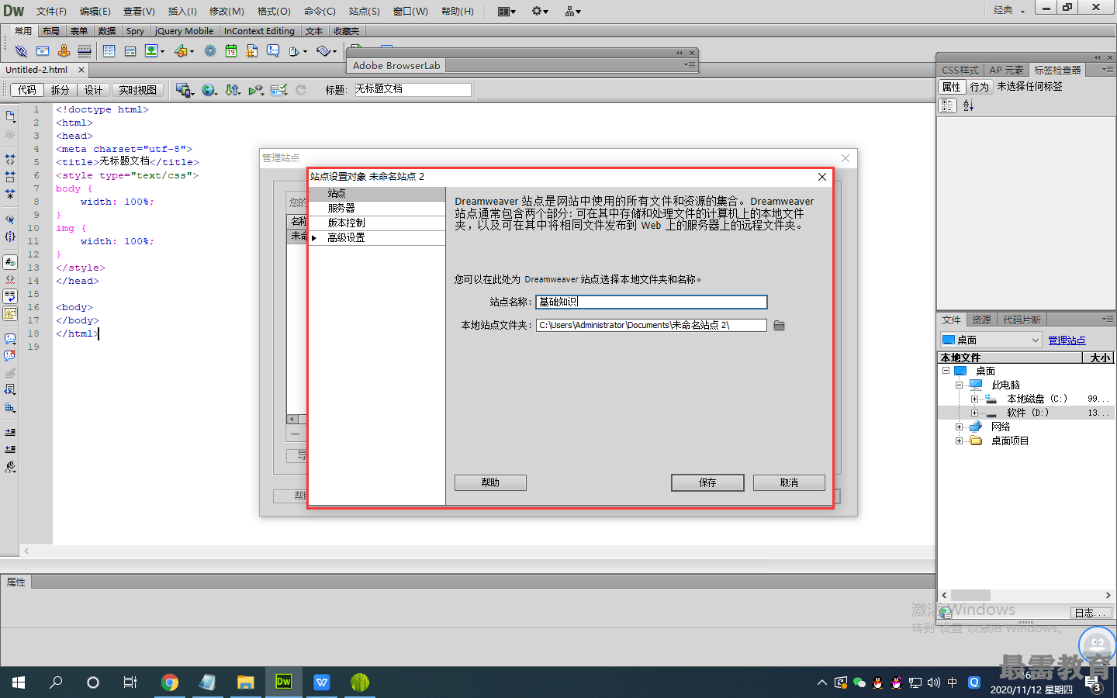Click the Widget gear icon
The width and height of the screenshot is (1117, 698).
tap(210, 51)
